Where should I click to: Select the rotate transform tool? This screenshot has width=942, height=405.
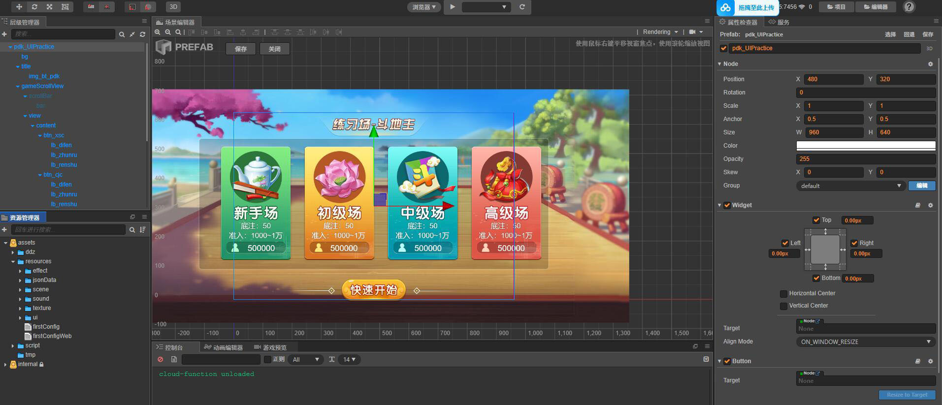click(34, 7)
